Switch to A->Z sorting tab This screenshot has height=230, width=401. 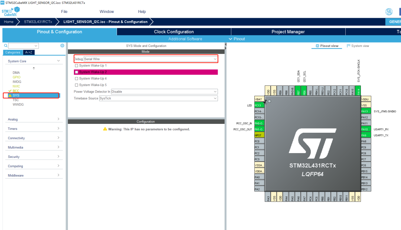pyautogui.click(x=29, y=52)
